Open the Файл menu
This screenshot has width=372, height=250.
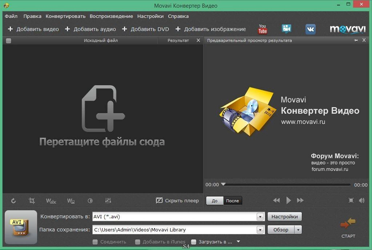pyautogui.click(x=11, y=16)
